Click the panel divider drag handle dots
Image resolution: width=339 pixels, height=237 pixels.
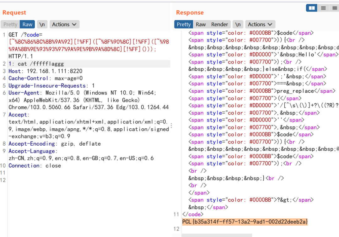(x=171, y=126)
